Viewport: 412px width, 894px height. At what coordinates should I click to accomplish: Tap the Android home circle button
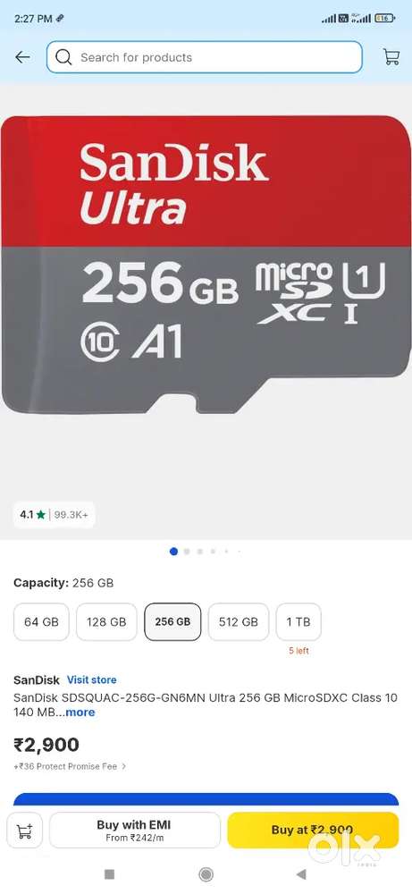[x=206, y=874]
